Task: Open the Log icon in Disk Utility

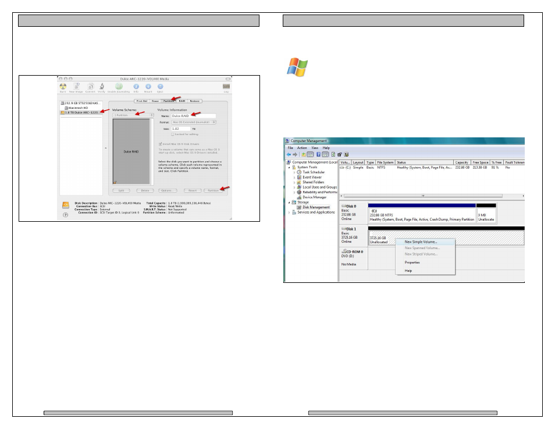Action: click(226, 86)
